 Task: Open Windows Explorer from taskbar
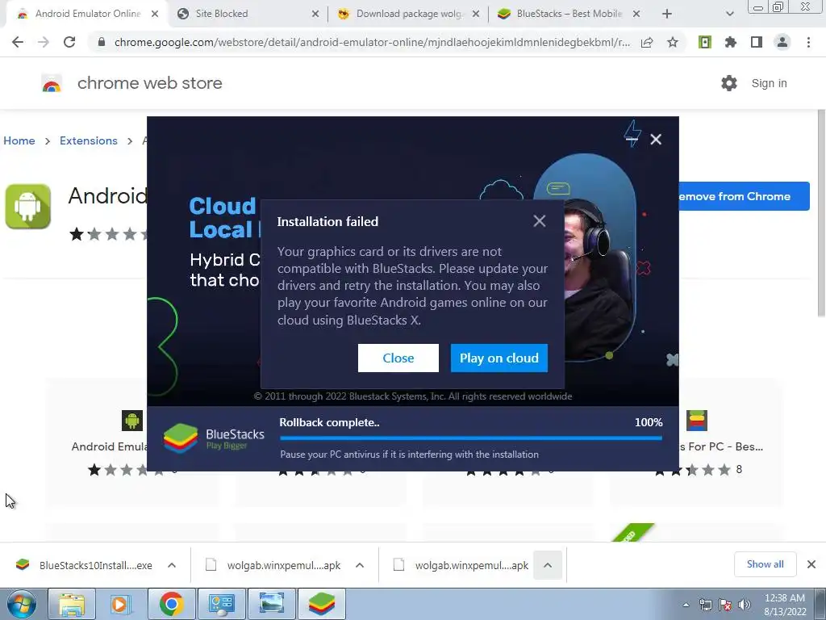tap(72, 604)
